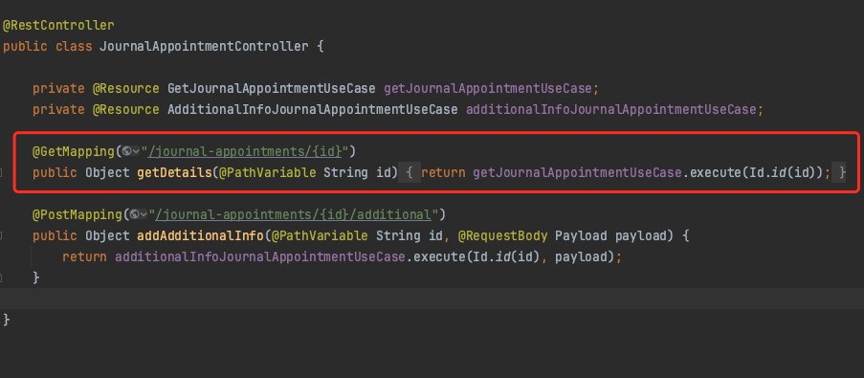
Task: Click the additionalInfoJournalAppointmentUseCase field declaration
Action: [610, 110]
